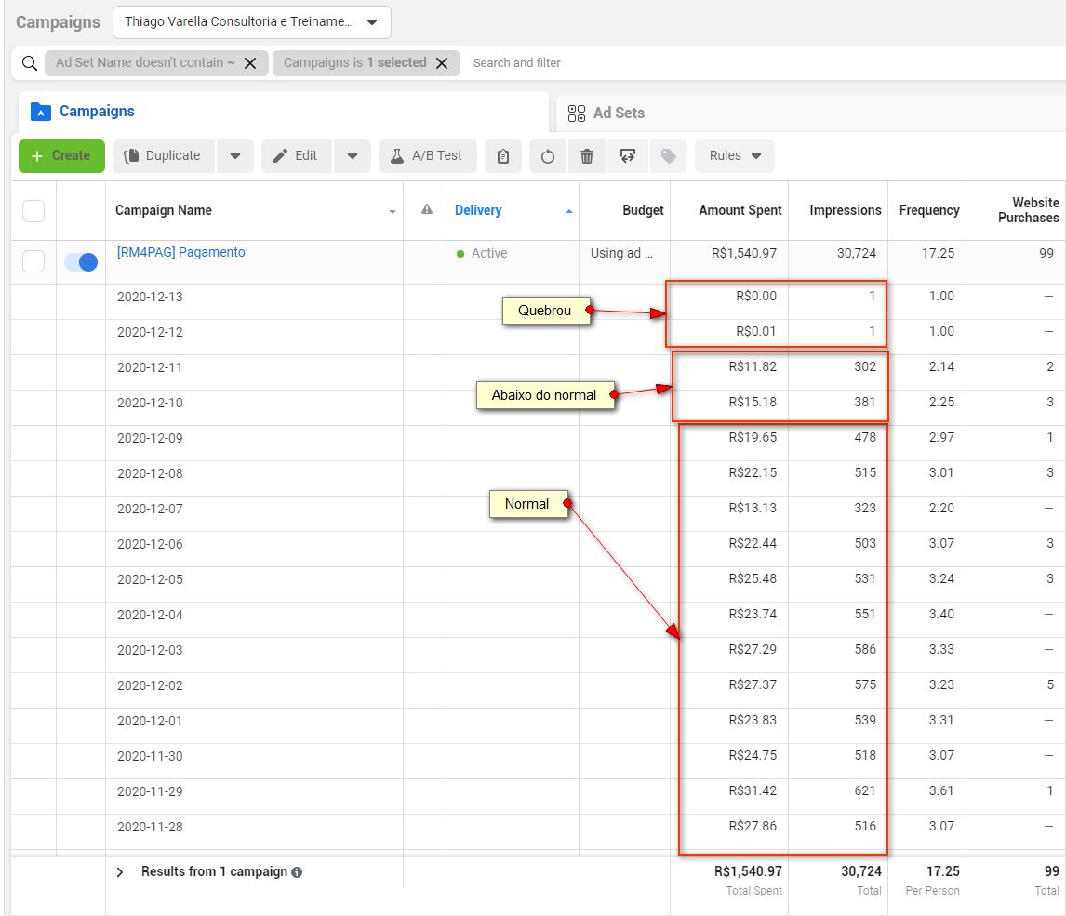Click the circular revert arrow icon

(548, 156)
